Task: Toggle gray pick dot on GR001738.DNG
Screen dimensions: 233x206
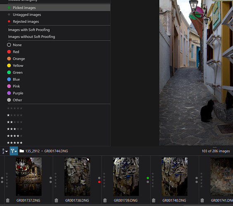Action: click(x=51, y=178)
